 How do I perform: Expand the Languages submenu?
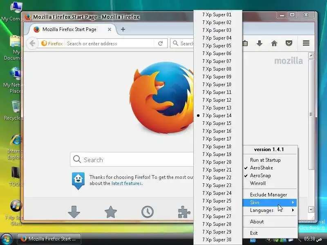coord(270,210)
